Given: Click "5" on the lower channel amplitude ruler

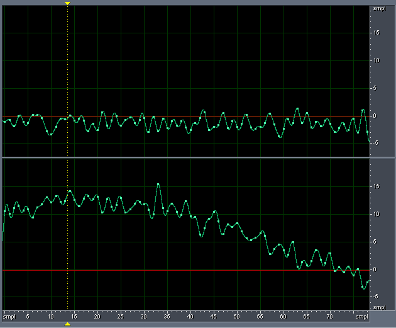Looking at the screenshot, I should (x=375, y=242).
